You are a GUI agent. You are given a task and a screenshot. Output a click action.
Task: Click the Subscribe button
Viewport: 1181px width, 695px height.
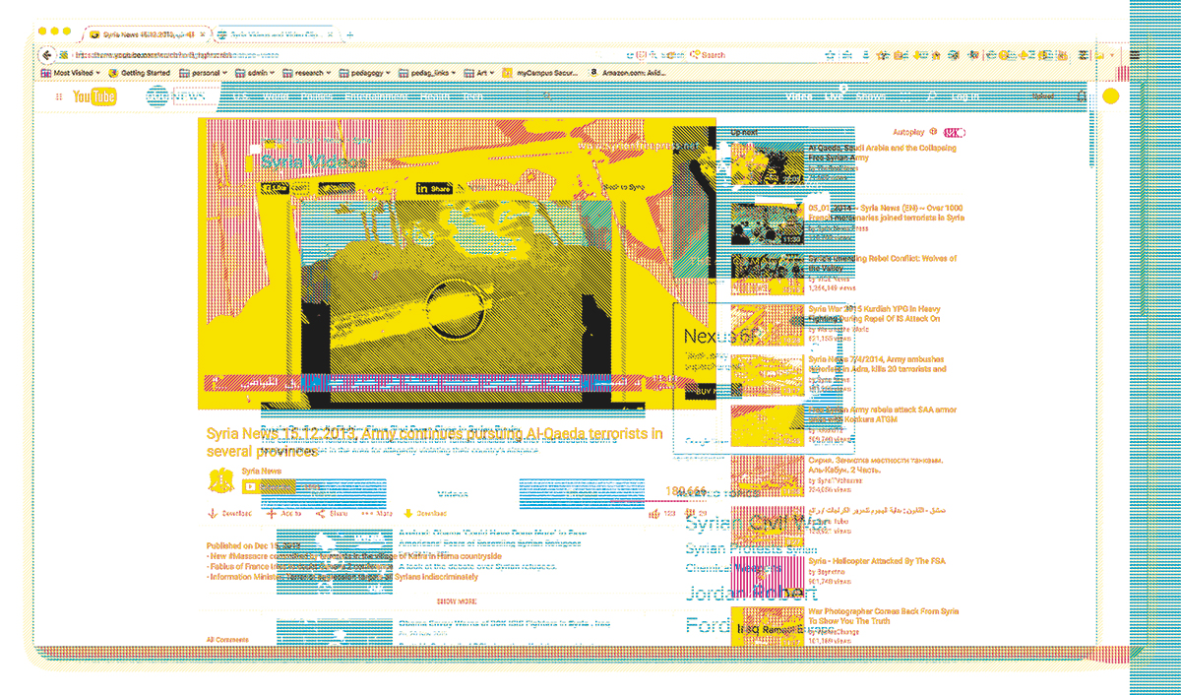(x=268, y=485)
